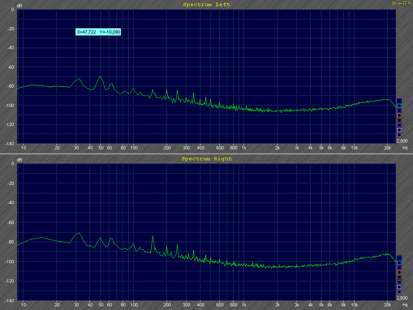
Task: Select the cyan trace box in Spectrum Left
Action: pos(399,106)
